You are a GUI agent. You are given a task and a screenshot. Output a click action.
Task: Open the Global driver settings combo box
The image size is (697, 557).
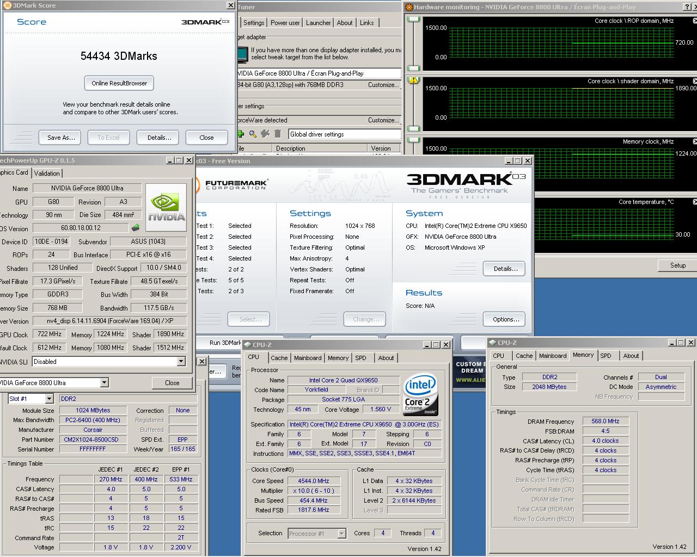(x=344, y=134)
